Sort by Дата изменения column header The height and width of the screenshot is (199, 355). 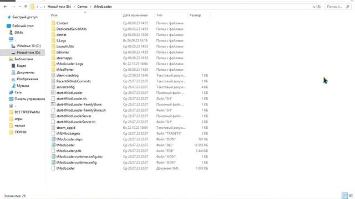[x=135, y=15]
